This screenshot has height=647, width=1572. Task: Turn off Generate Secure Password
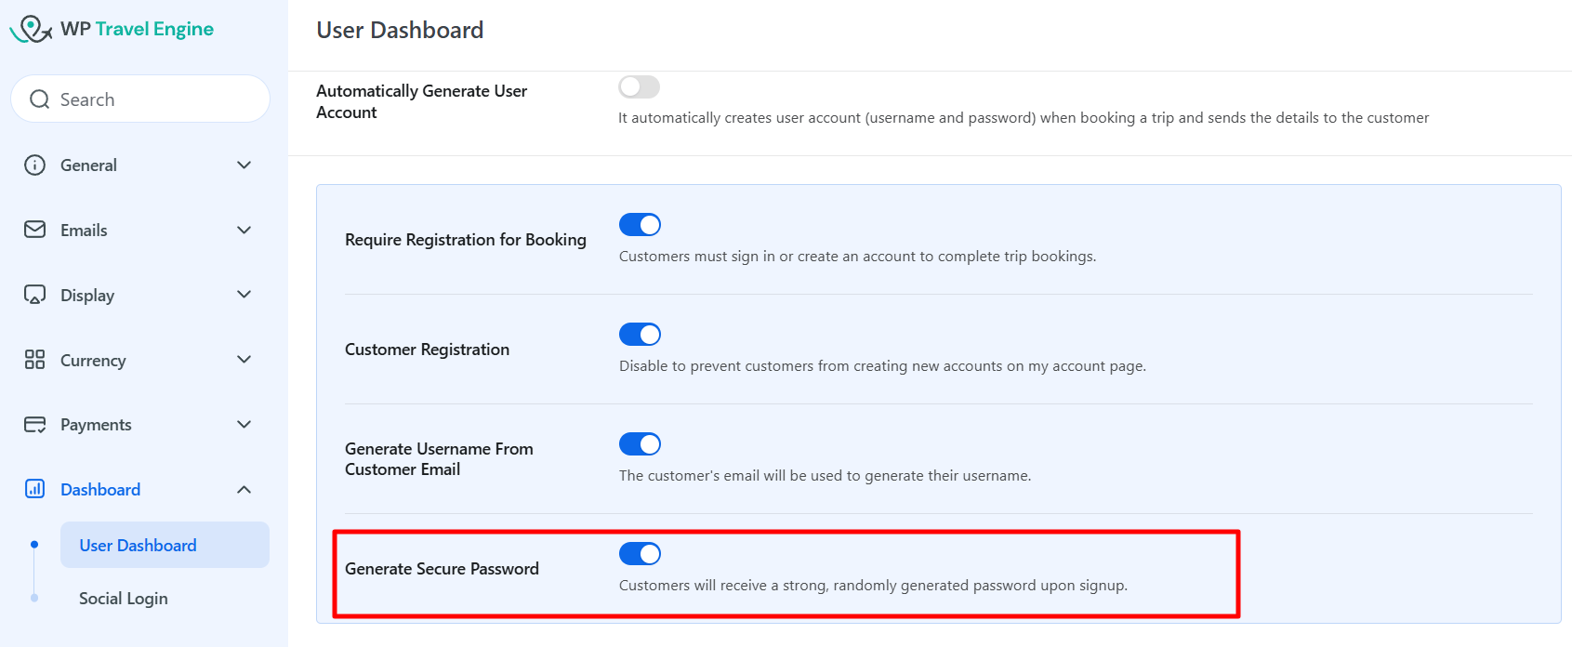coord(639,553)
